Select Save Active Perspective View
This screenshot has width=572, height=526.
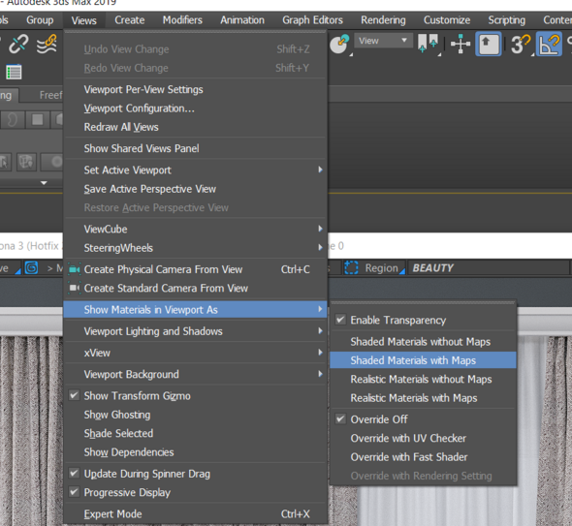click(195, 189)
